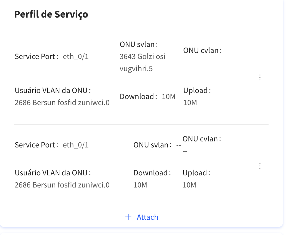The width and height of the screenshot is (287, 235).
Task: Click the first profile's ONU cvlan label
Action: [x=202, y=51]
